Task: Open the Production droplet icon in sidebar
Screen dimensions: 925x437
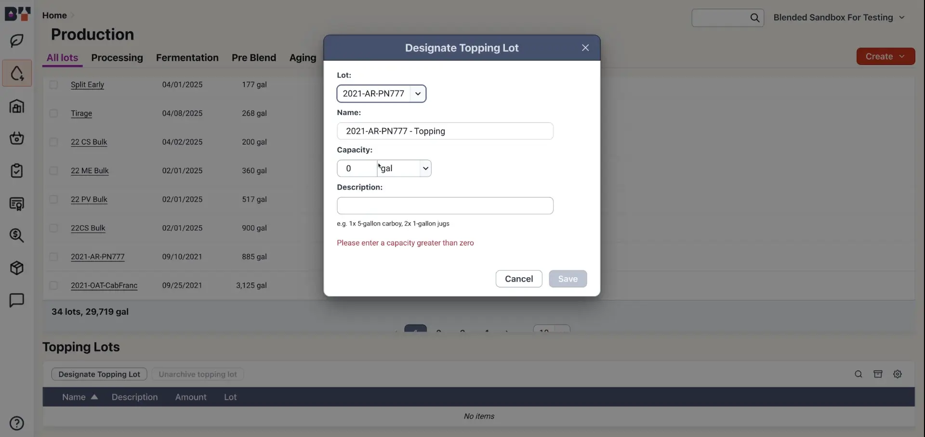Action: point(17,73)
